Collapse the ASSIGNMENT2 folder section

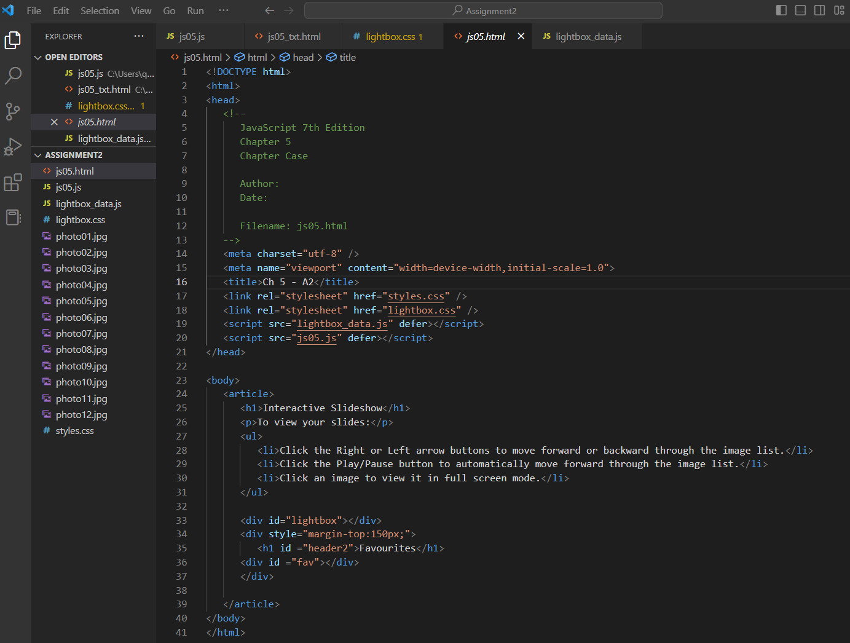(93, 155)
